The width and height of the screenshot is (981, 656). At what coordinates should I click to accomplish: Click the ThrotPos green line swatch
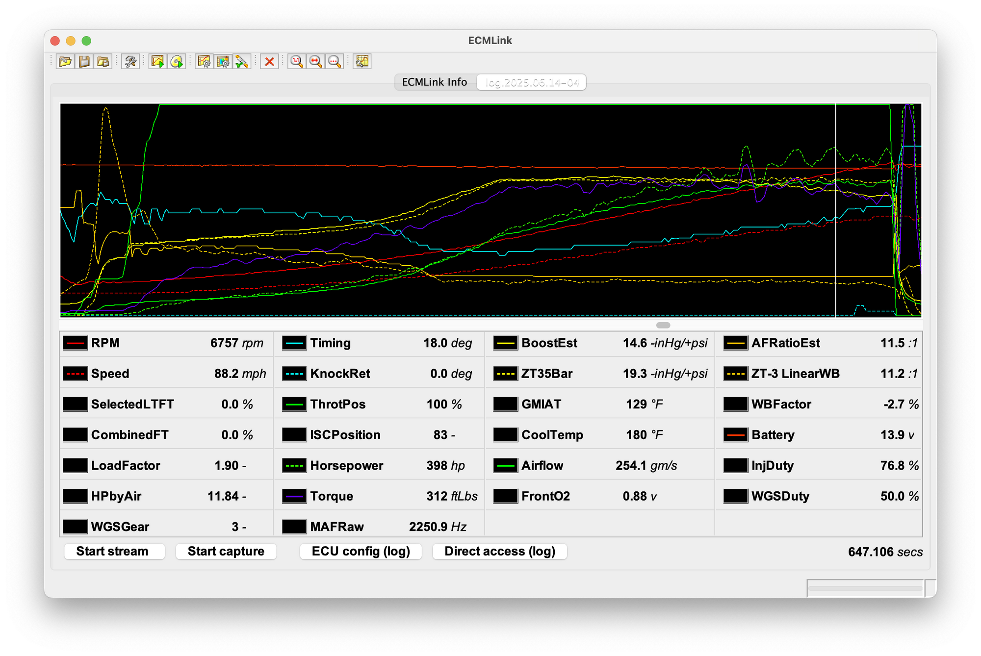[x=294, y=404]
